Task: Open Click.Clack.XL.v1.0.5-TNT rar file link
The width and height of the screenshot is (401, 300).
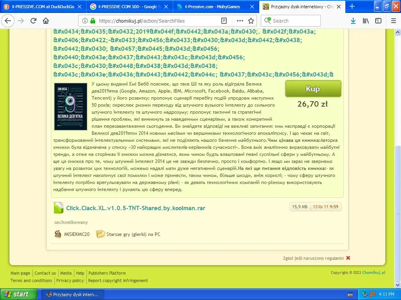Action: click(135, 208)
